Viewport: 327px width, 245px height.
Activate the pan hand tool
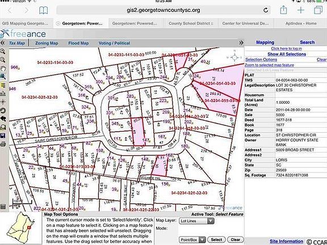click(x=3, y=68)
